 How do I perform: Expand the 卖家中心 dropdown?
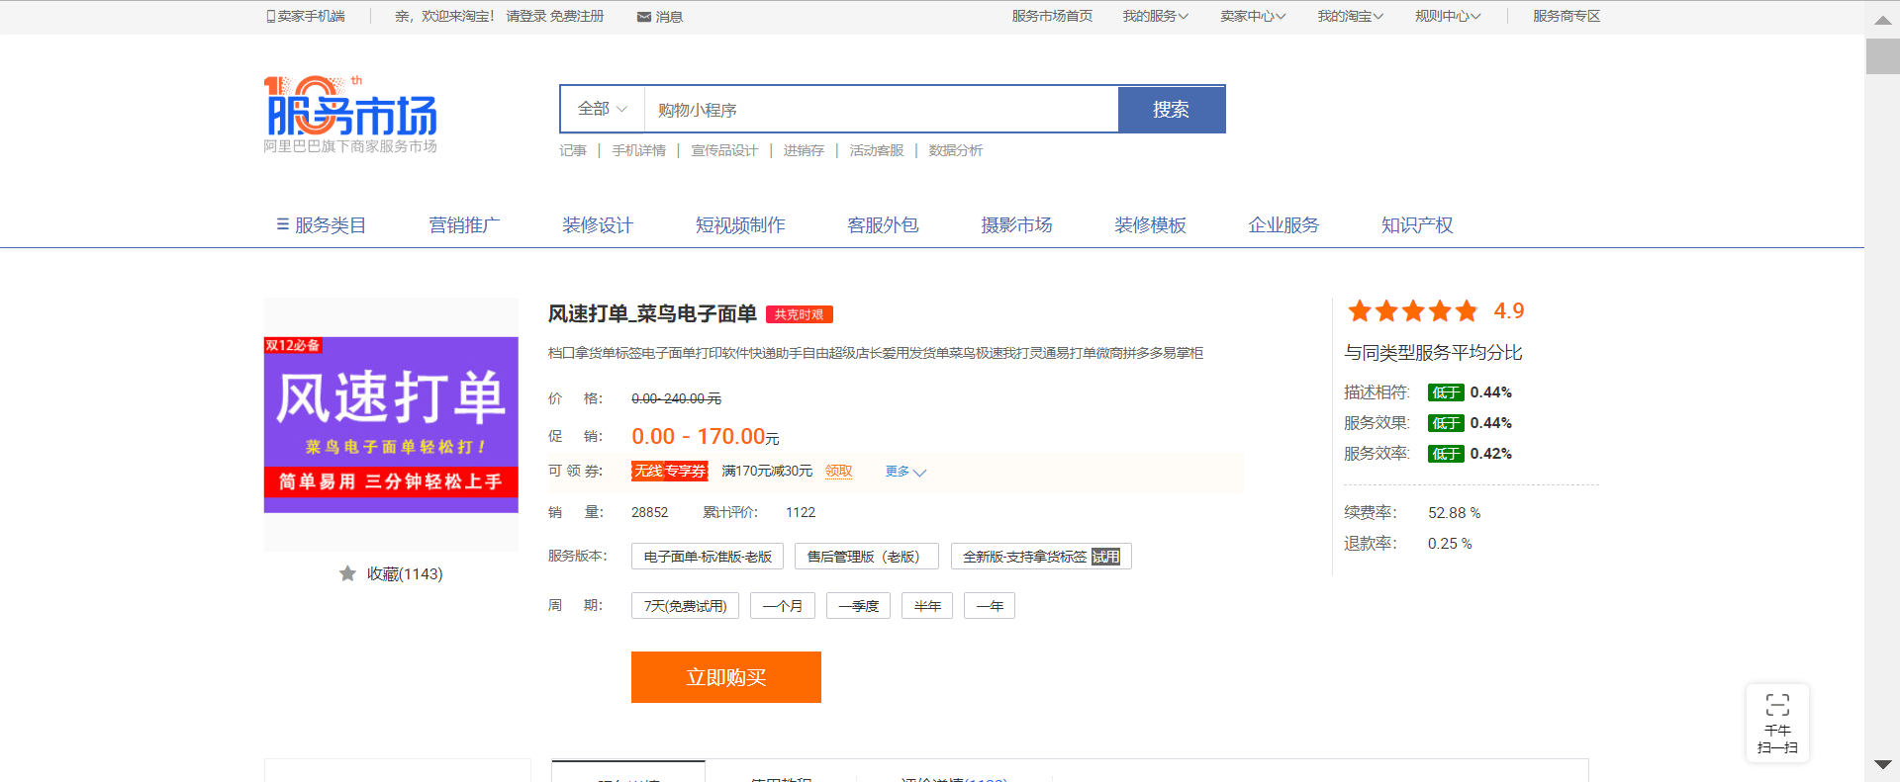coord(1253,16)
